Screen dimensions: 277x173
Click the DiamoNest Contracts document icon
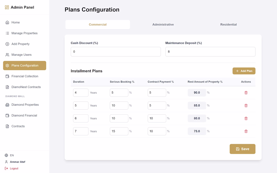[7, 87]
